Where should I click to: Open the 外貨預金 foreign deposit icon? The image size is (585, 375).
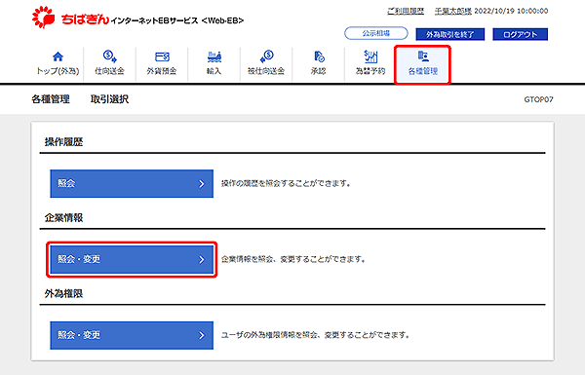(162, 56)
